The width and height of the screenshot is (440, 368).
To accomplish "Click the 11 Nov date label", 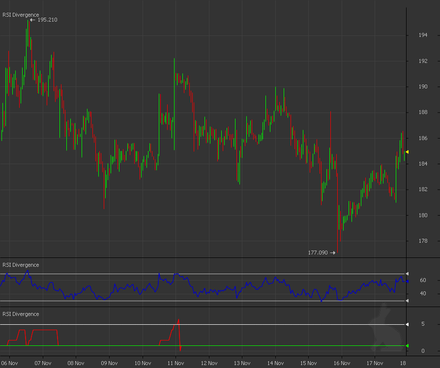I will pos(176,363).
